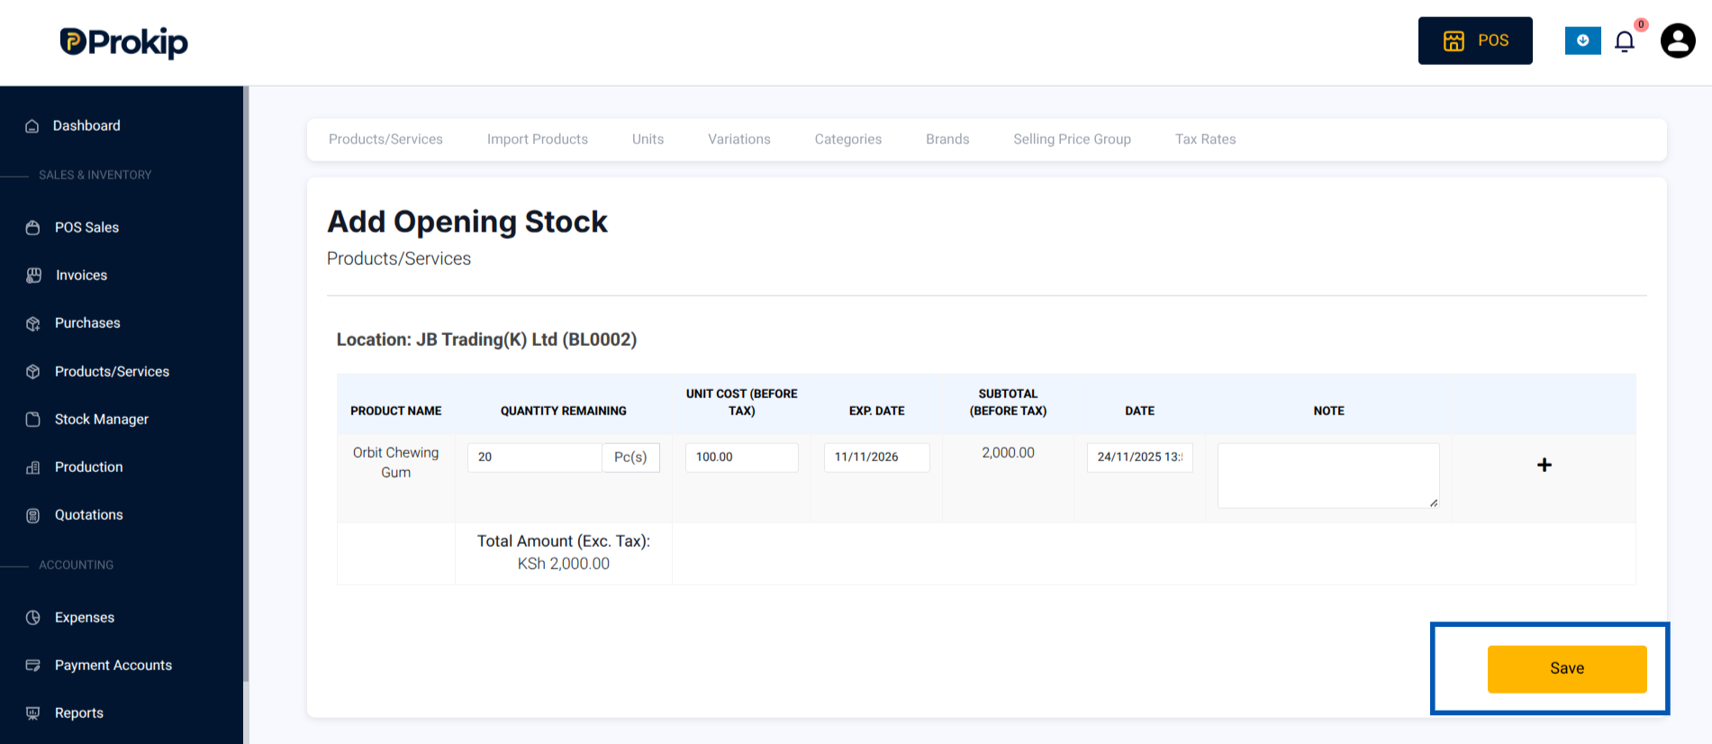The width and height of the screenshot is (1712, 744).
Task: Click the subtotal value 2,000.00
Action: click(x=1008, y=452)
